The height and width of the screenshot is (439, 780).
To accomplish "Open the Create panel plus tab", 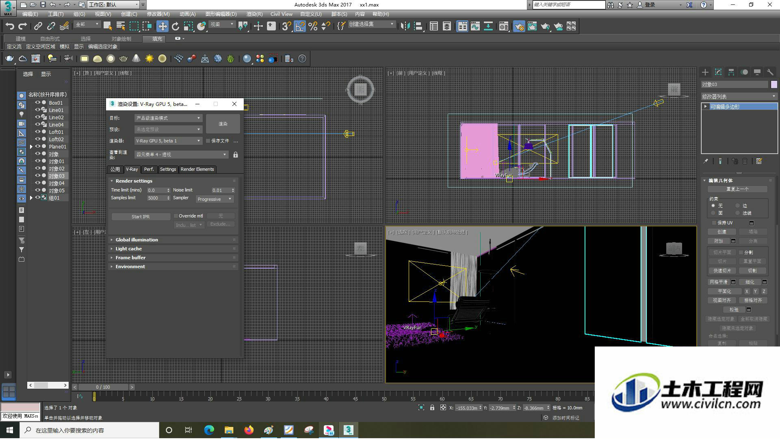I will click(705, 72).
